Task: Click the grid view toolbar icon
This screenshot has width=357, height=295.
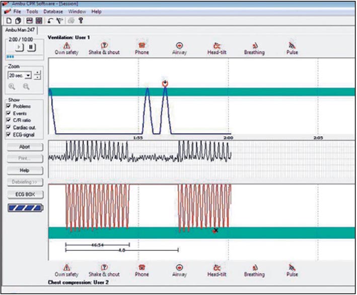Action: pyautogui.click(x=39, y=21)
